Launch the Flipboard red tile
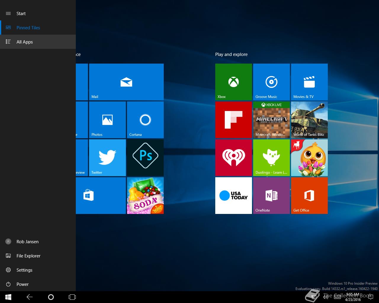Screen dimensions: 379x303 pyautogui.click(x=234, y=120)
